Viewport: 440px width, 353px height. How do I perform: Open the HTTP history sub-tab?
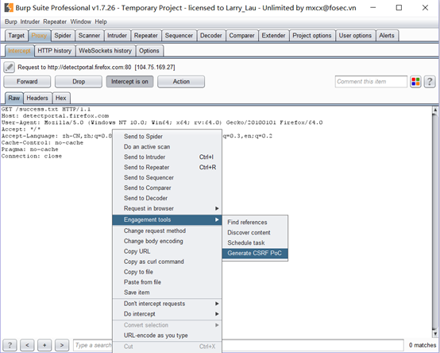click(x=55, y=51)
